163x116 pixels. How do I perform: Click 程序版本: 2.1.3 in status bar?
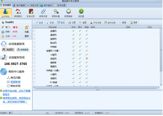pyautogui.click(x=82, y=113)
